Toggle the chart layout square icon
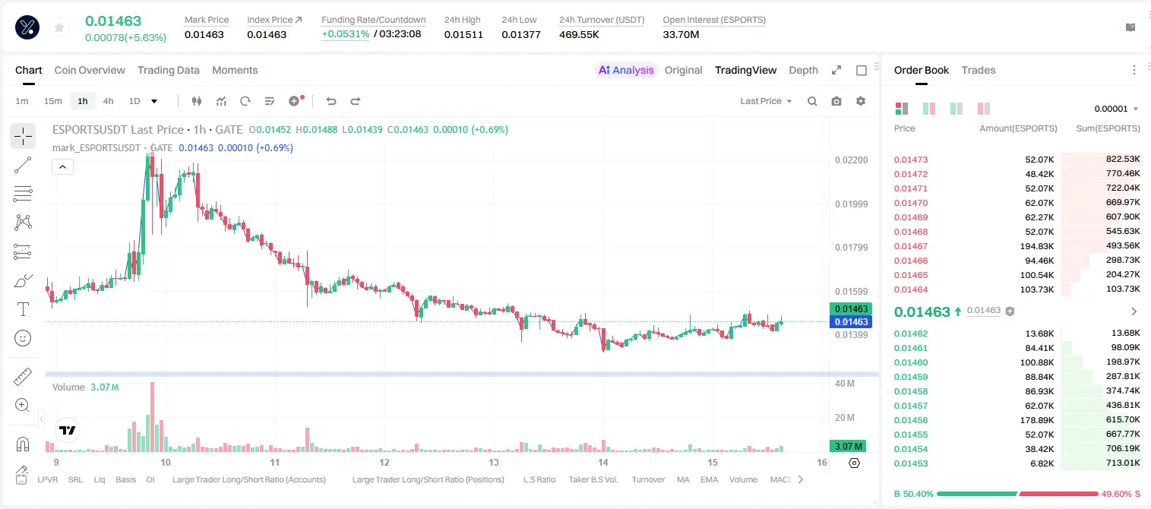The image size is (1151, 509). [862, 70]
